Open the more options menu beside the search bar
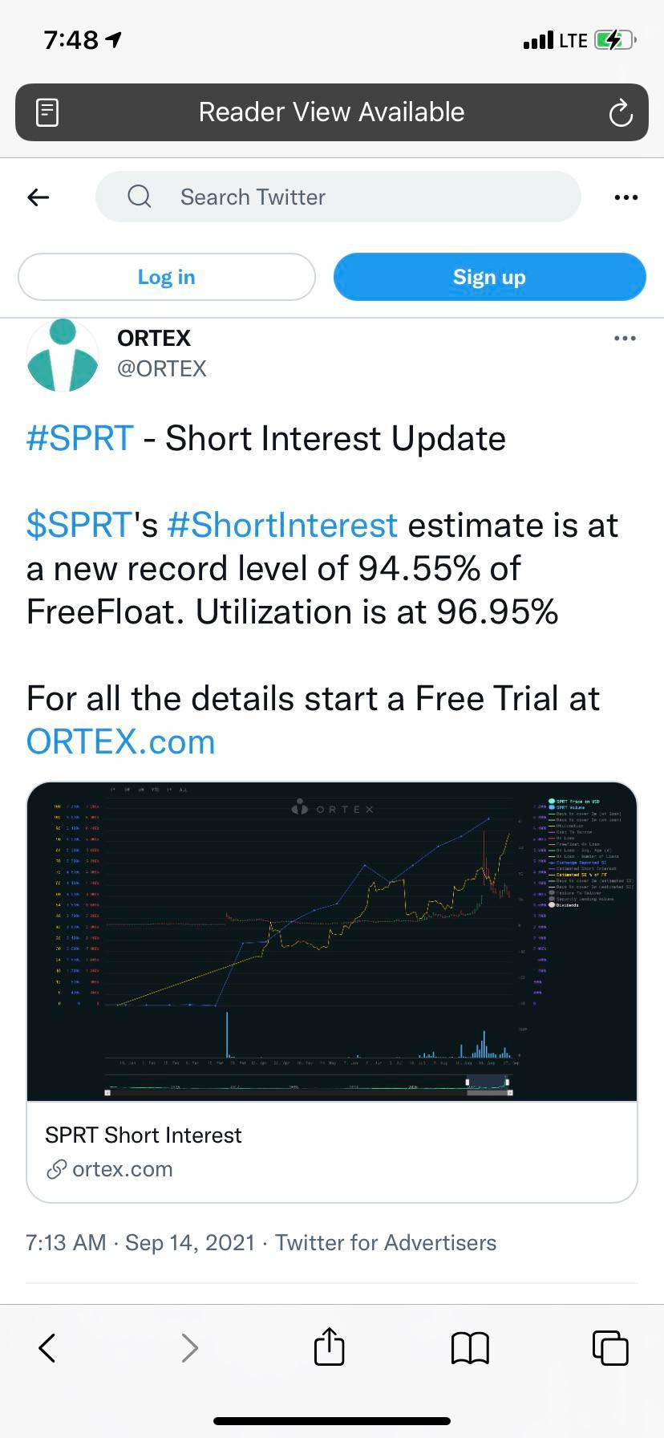 [626, 197]
